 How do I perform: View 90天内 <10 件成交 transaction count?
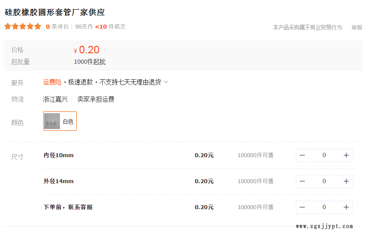pyautogui.click(x=100, y=26)
